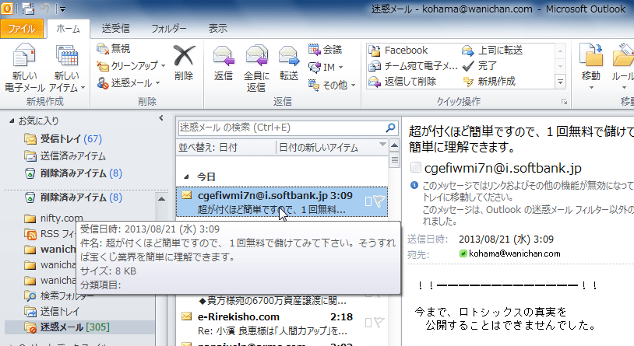This screenshot has width=634, height=346.
Task: Open the クイック操作 dialog launcher
Action: [x=564, y=102]
